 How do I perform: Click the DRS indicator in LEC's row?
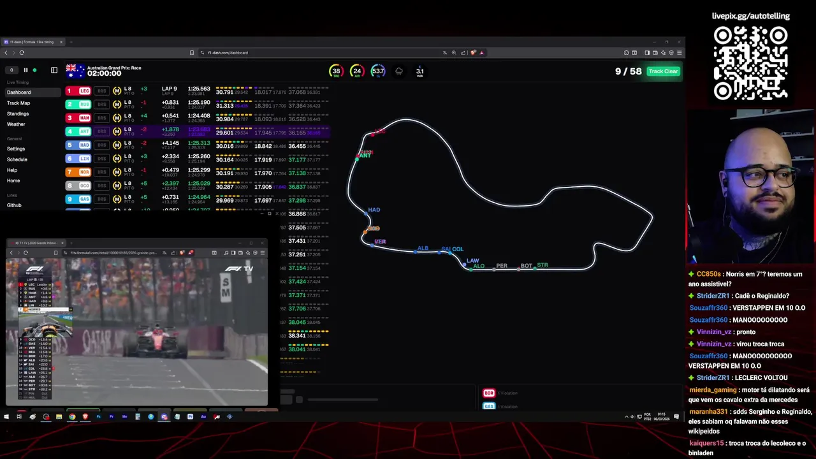point(101,91)
